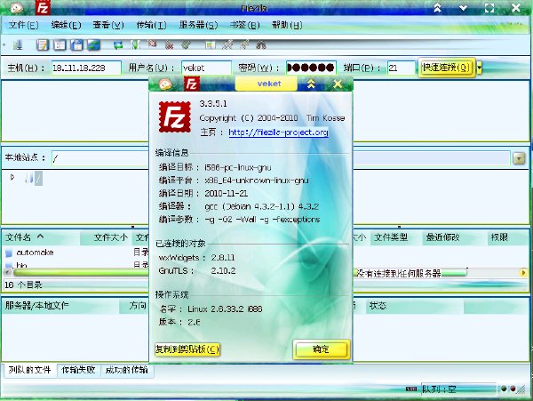Open the 传输(T) menu

pos(152,25)
